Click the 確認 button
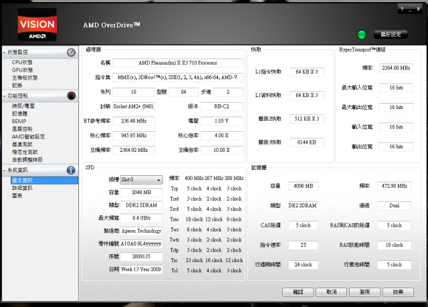Viewport: 428px width, 307px height. [298, 292]
